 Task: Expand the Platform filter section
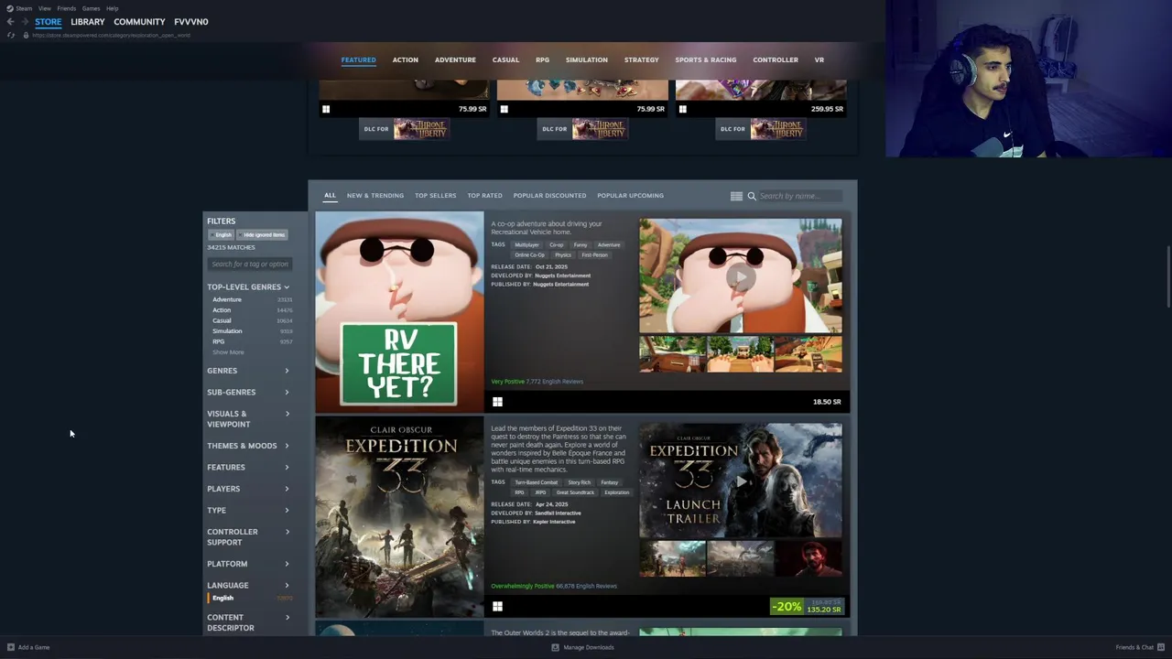(248, 564)
